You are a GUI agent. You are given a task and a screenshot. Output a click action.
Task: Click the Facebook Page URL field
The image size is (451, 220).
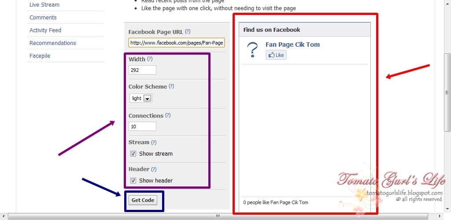click(x=177, y=43)
